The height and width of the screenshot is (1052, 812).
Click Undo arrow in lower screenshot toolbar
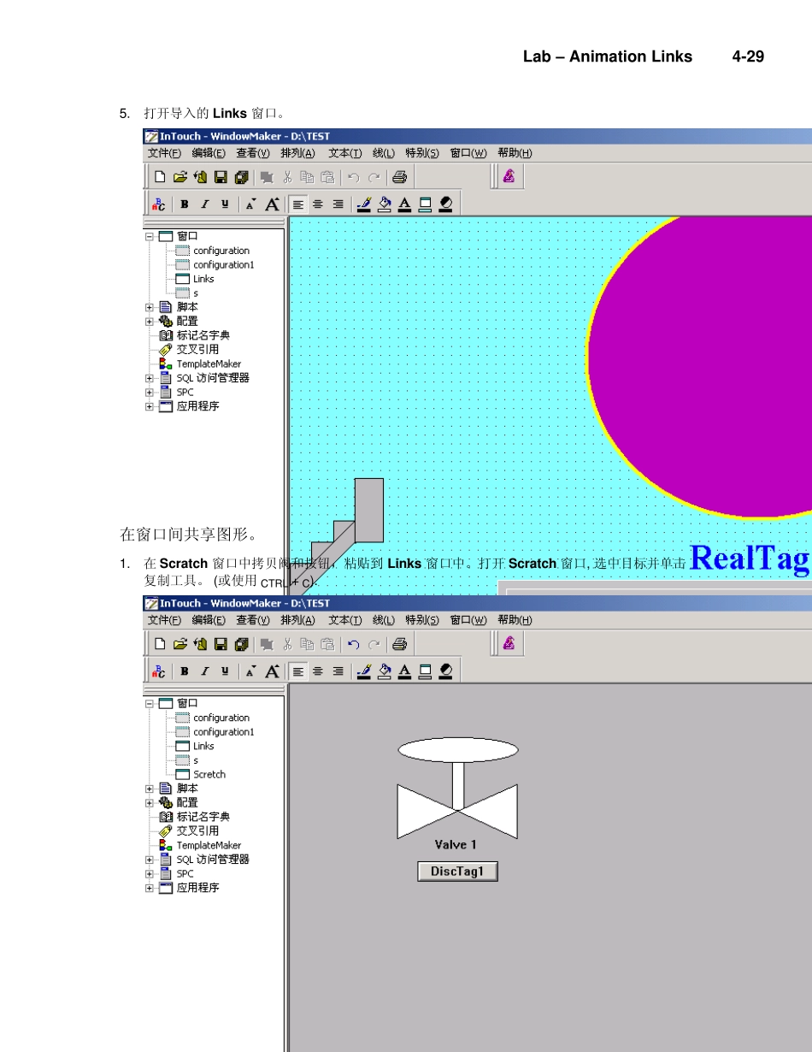click(353, 644)
